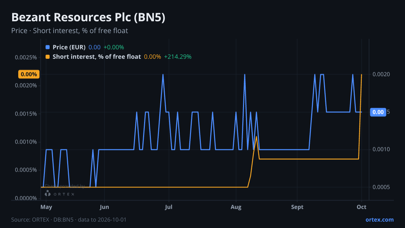This screenshot has width=405, height=228.
Task: Click the 0.0010% left axis label
Action: point(26,142)
